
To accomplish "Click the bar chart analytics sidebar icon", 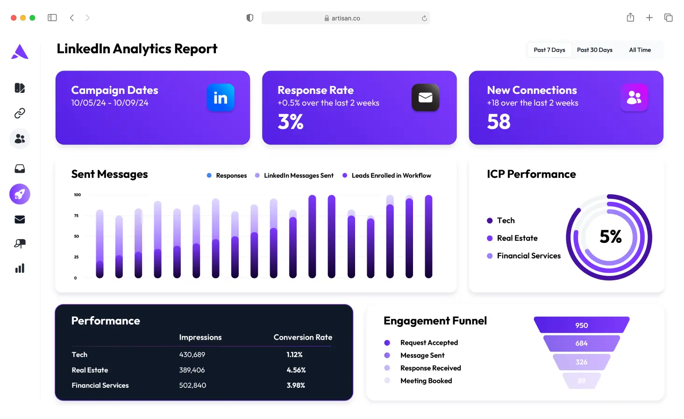I will [20, 268].
